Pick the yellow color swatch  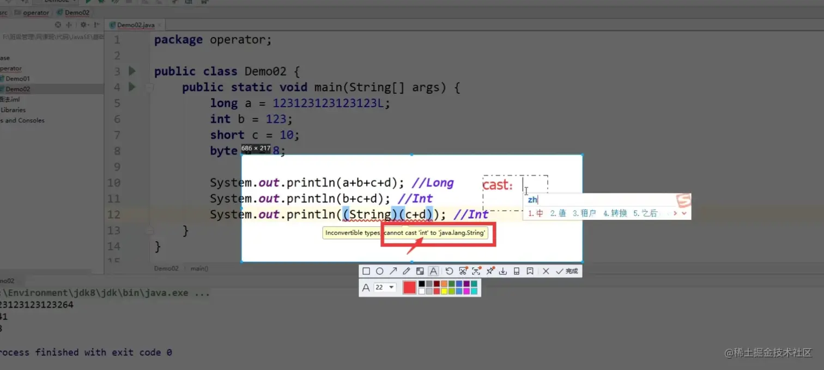tap(444, 291)
